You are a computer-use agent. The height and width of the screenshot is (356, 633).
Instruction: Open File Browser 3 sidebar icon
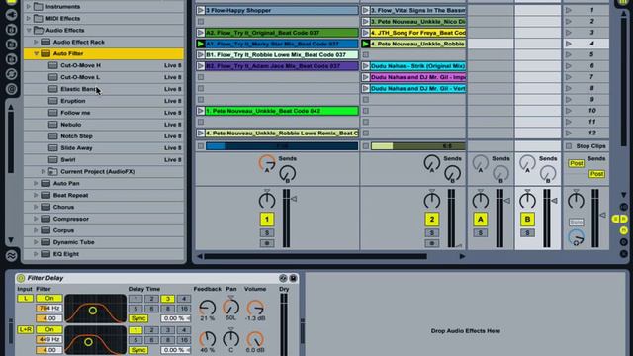click(x=11, y=59)
